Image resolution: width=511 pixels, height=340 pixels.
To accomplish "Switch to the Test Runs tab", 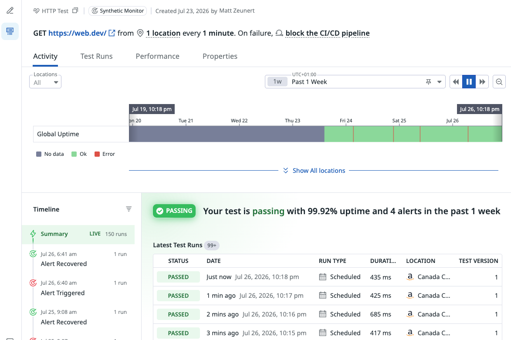I will coord(96,56).
